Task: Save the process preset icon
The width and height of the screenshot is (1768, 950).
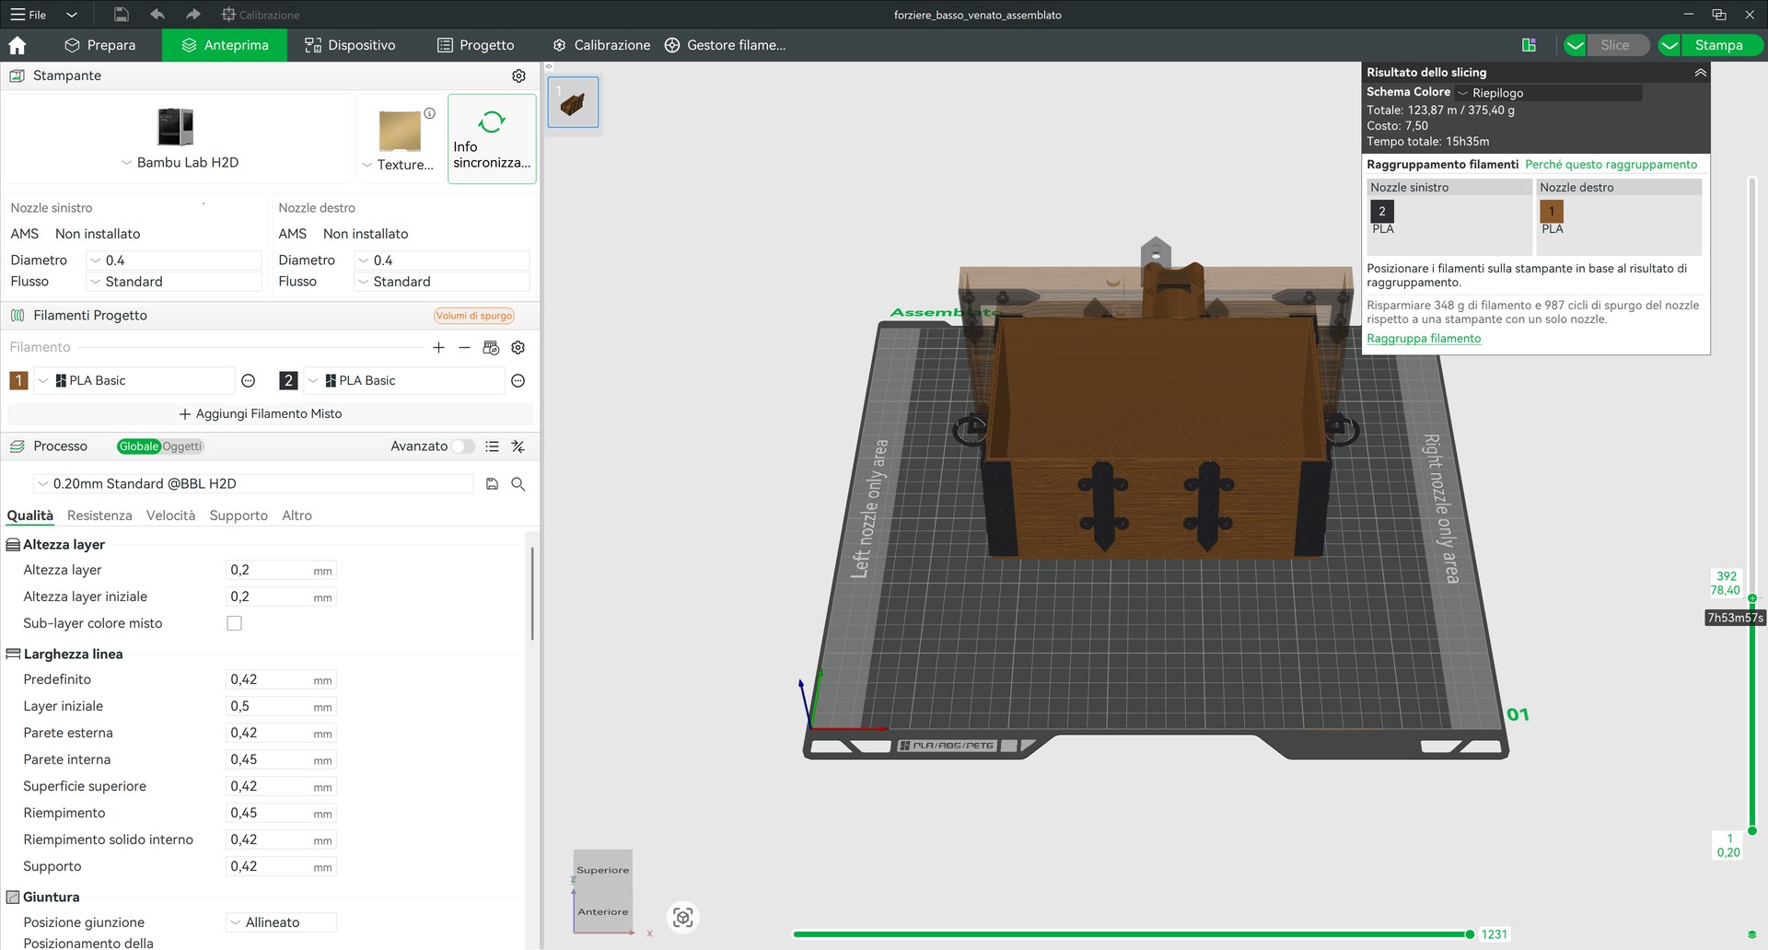Action: pyautogui.click(x=492, y=483)
